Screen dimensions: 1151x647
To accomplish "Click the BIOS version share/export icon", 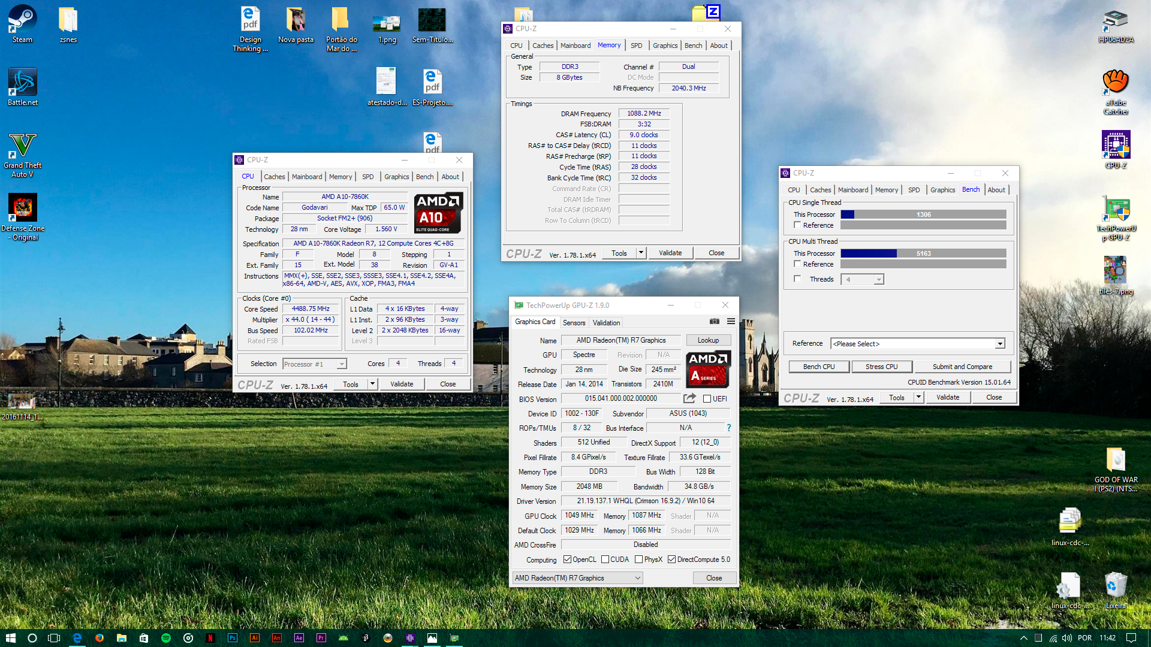I will pos(689,398).
